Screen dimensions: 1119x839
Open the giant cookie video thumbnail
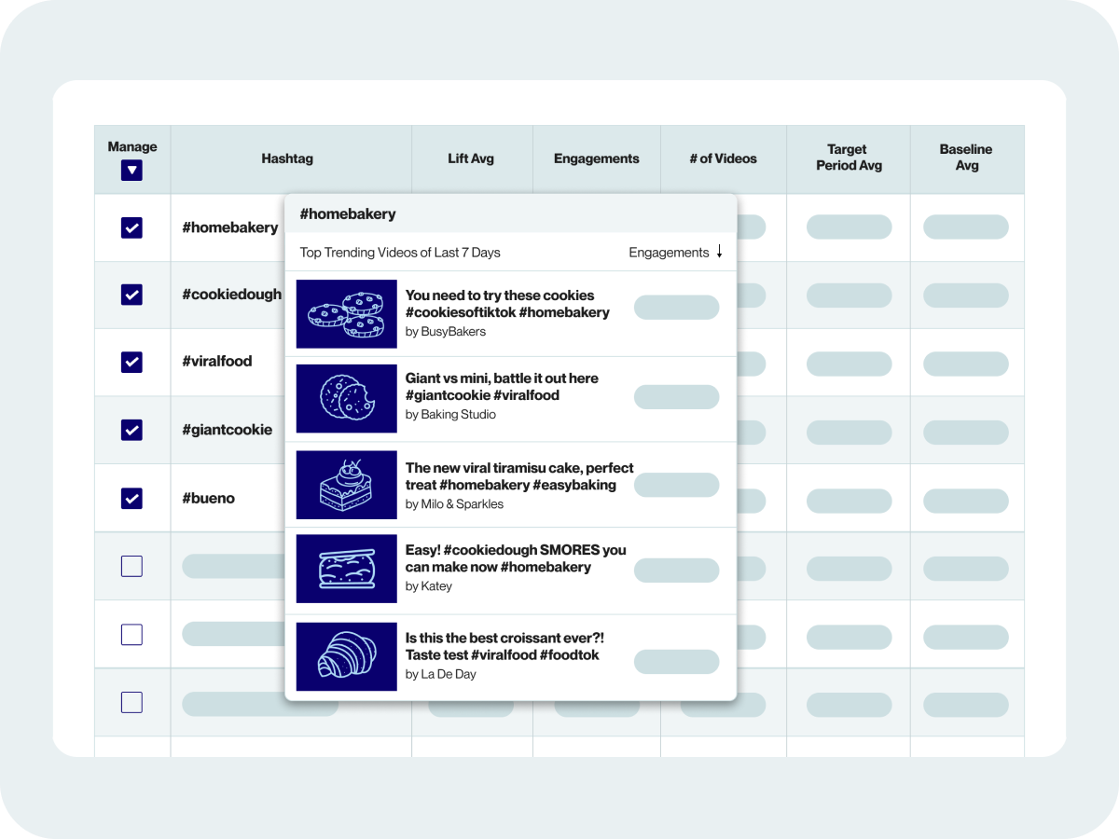coord(346,398)
